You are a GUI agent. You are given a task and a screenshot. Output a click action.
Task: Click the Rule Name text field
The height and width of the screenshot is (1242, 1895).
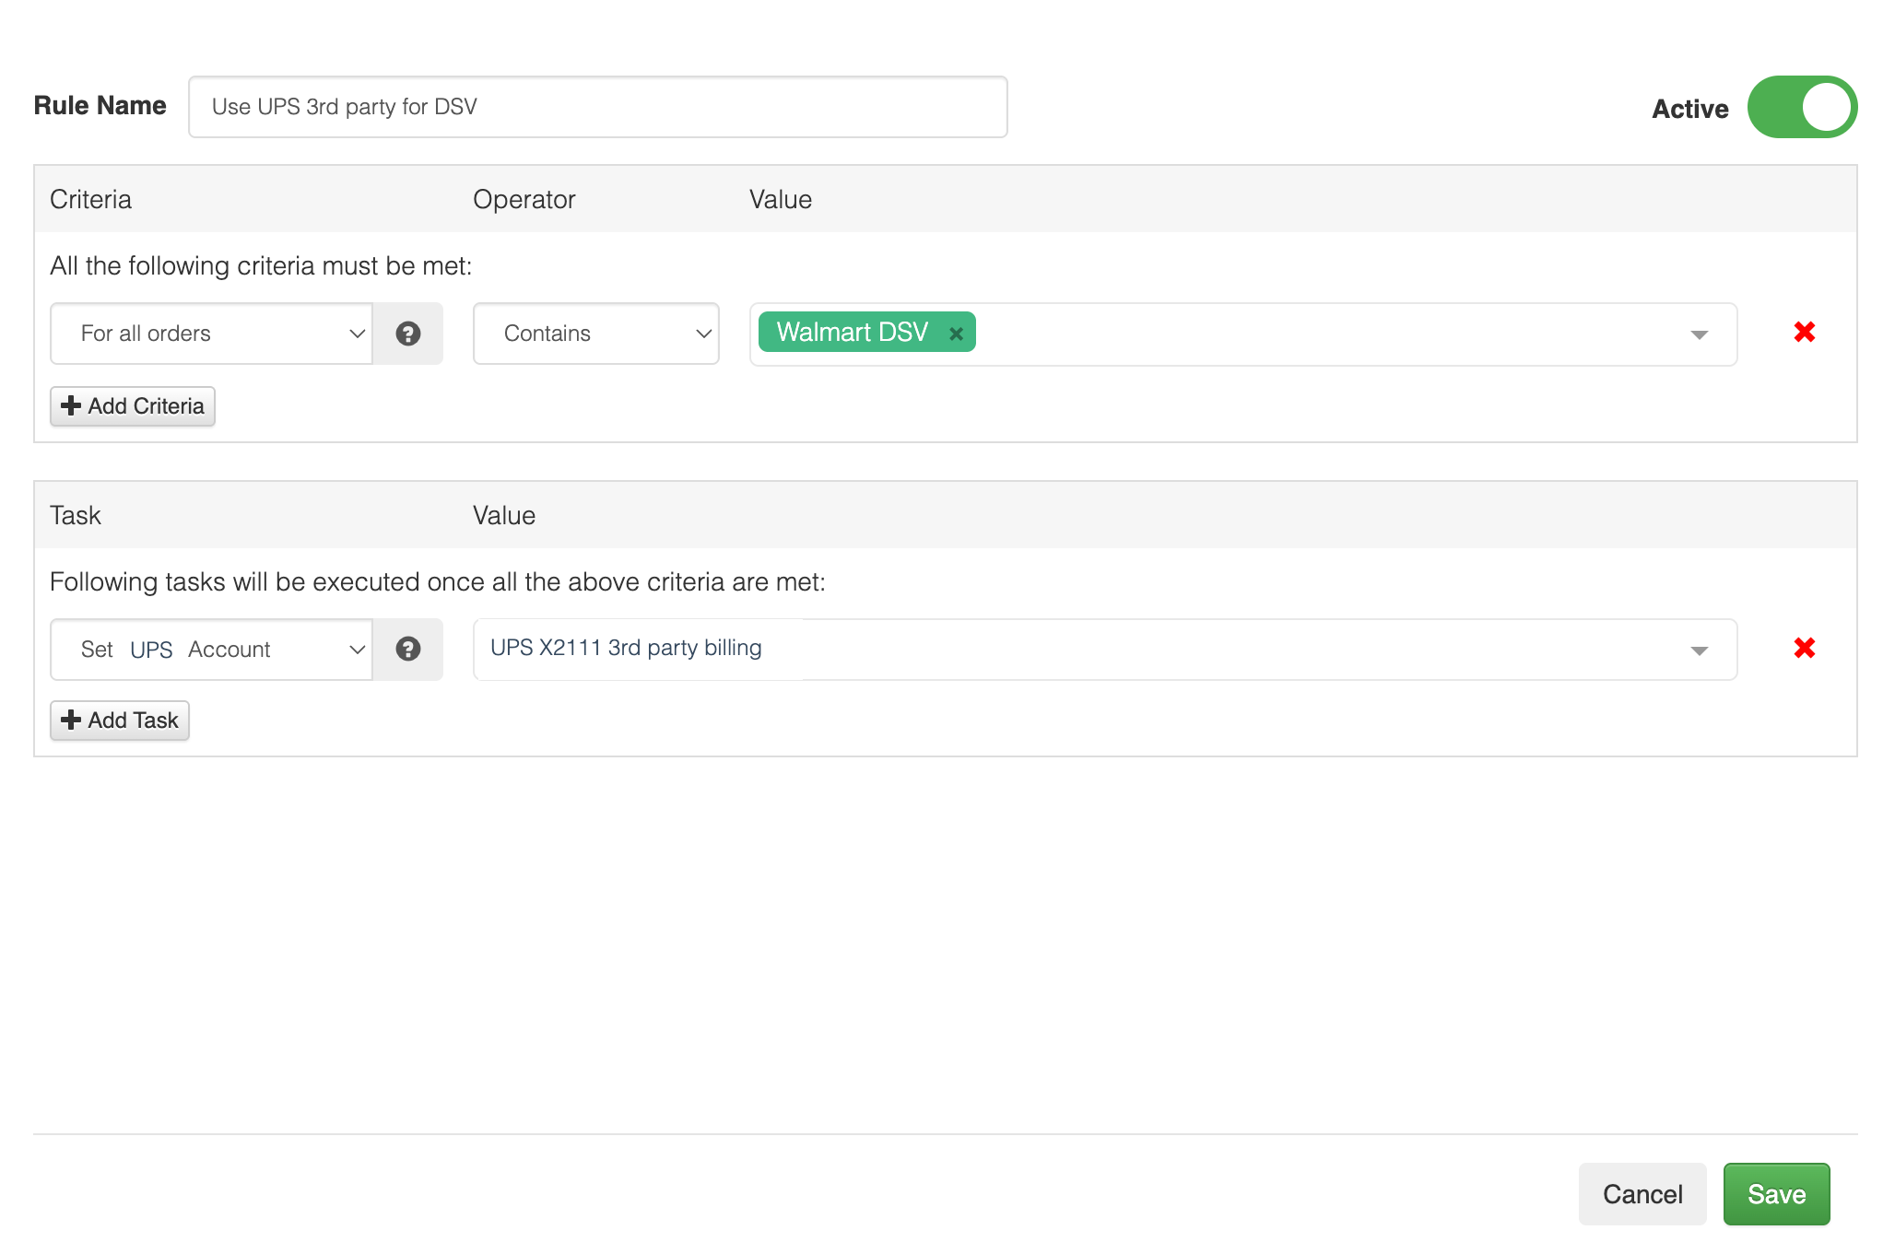[x=597, y=107]
